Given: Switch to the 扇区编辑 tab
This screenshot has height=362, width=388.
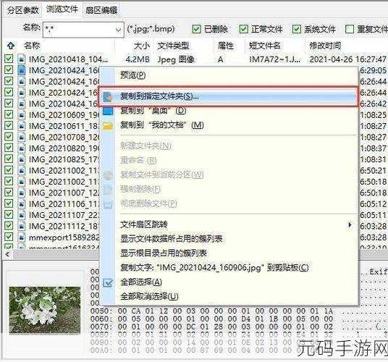Looking at the screenshot, I should pyautogui.click(x=101, y=10).
